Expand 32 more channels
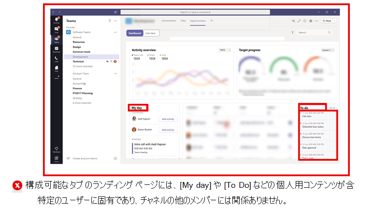 click(x=83, y=66)
